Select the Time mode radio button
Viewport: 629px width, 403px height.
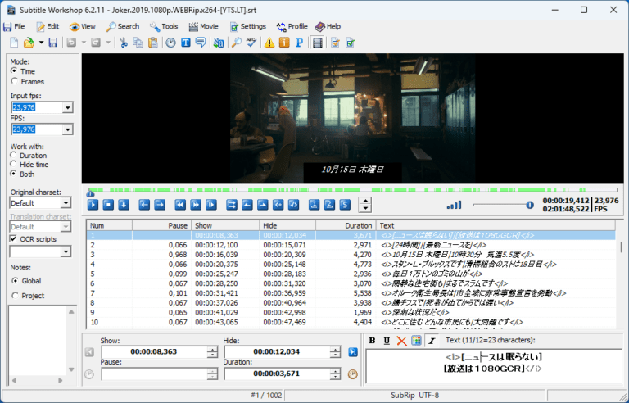coord(15,71)
